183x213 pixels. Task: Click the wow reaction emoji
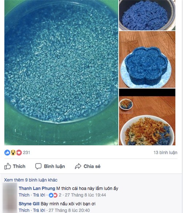pyautogui.click(x=13, y=152)
